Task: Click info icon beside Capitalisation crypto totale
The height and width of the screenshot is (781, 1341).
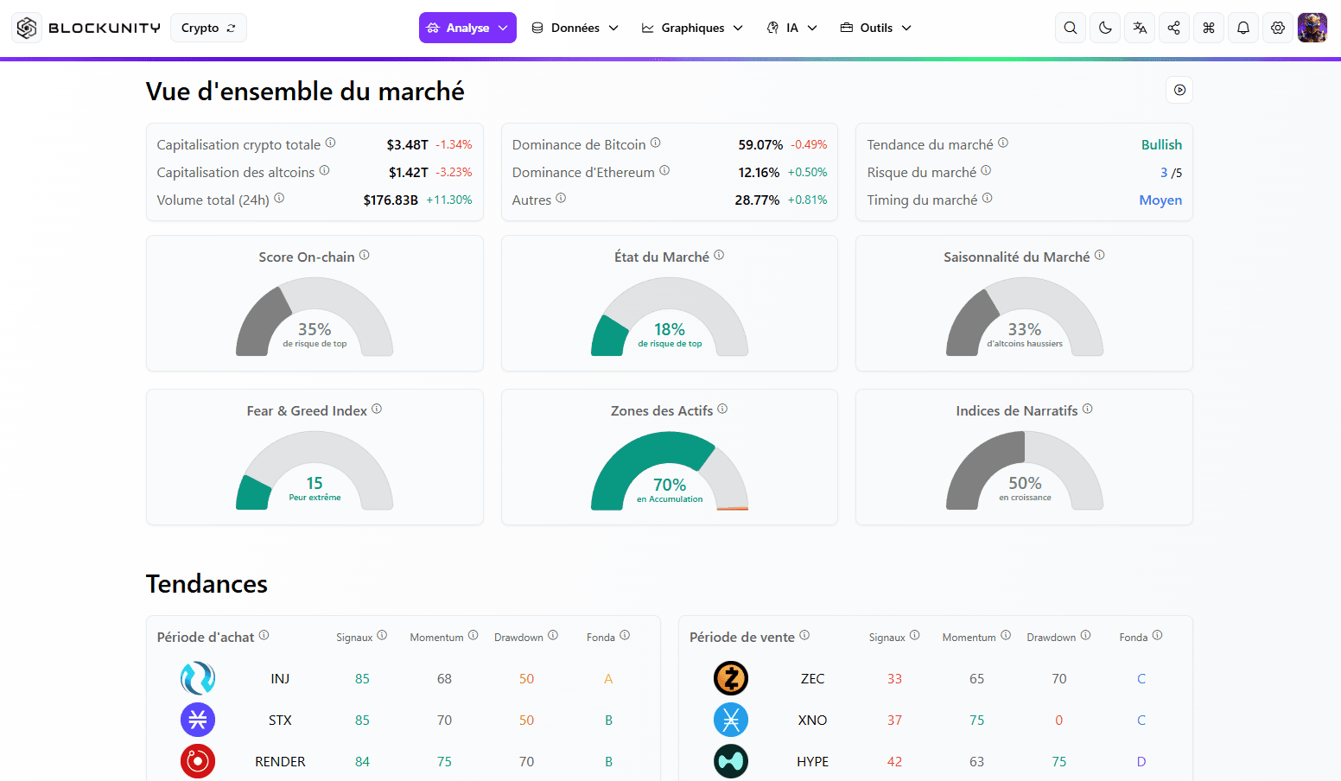Action: coord(330,143)
